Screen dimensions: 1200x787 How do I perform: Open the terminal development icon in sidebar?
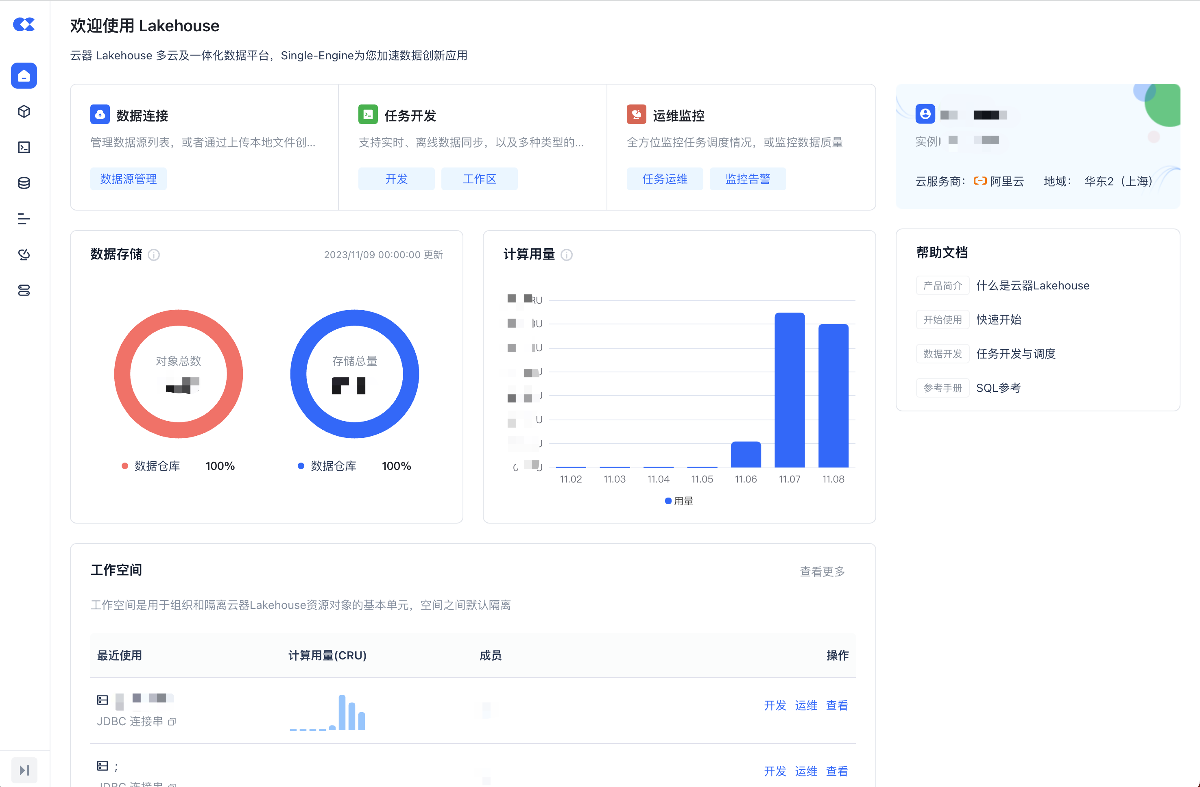[x=24, y=147]
